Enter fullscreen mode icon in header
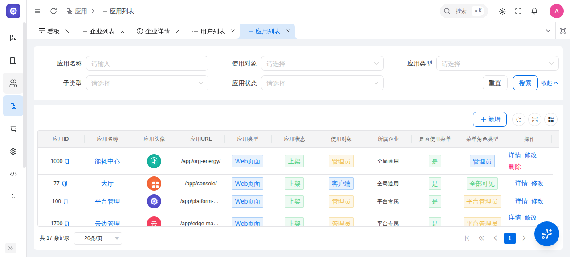The height and width of the screenshot is (257, 570). (518, 11)
